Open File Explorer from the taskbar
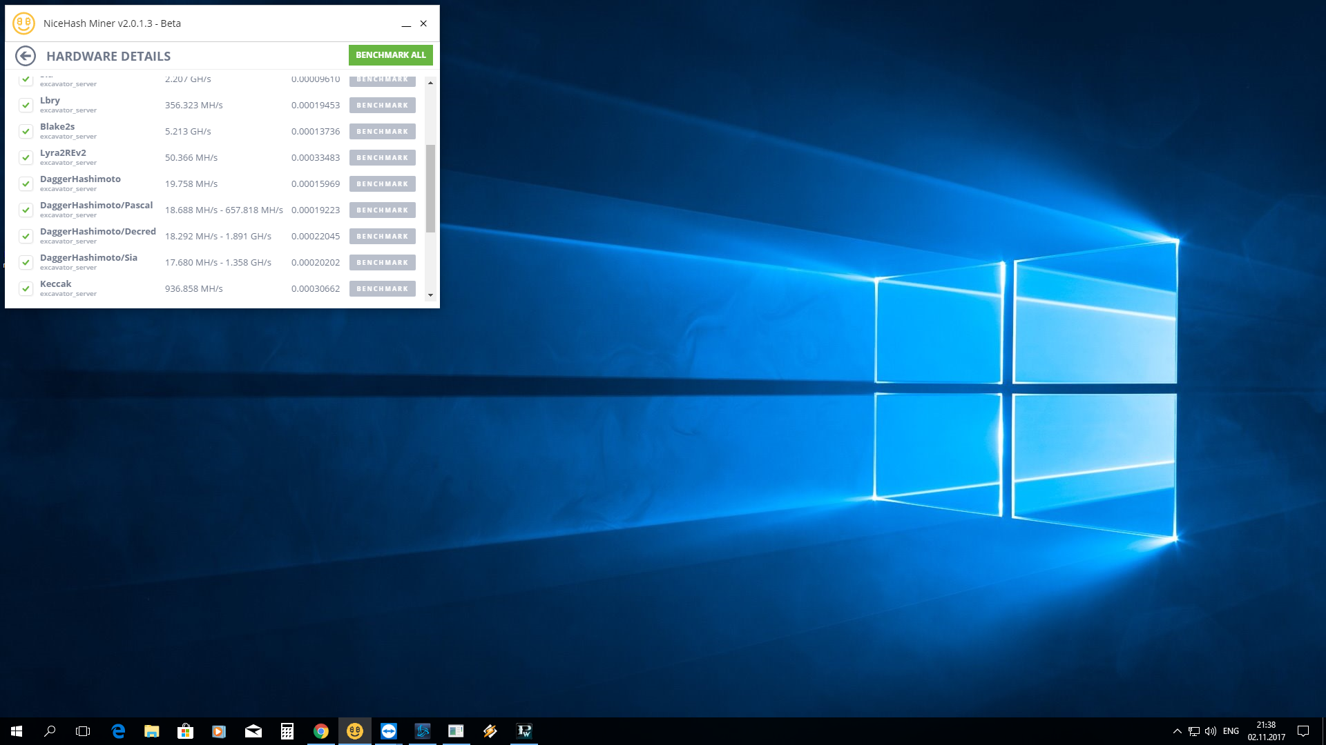This screenshot has height=745, width=1326. pyautogui.click(x=152, y=731)
